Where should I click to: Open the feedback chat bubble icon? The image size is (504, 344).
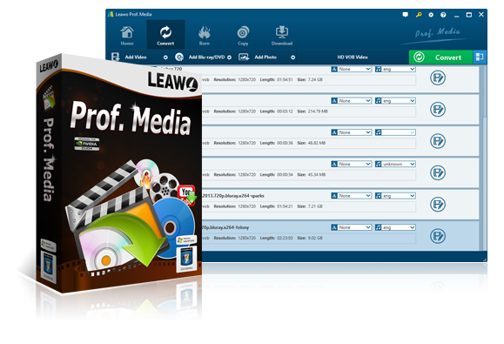point(406,15)
